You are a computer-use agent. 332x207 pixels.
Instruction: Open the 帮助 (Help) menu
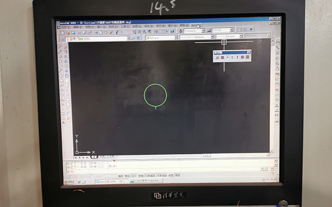184,25
